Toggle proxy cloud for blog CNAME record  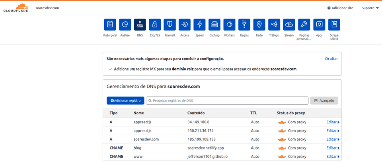pos(282,148)
